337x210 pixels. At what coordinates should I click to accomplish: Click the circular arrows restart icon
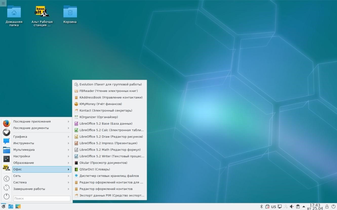(7, 188)
